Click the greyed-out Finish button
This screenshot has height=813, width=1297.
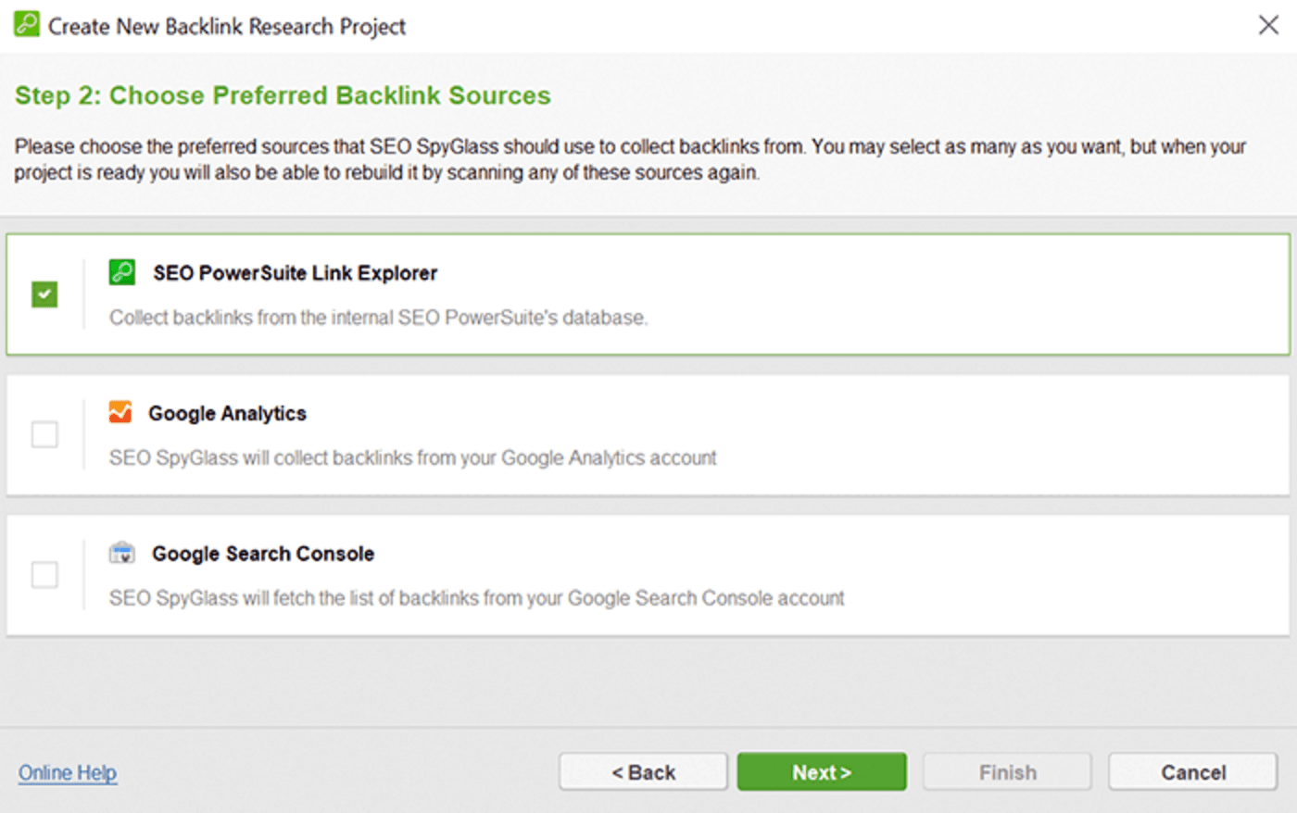tap(1007, 772)
